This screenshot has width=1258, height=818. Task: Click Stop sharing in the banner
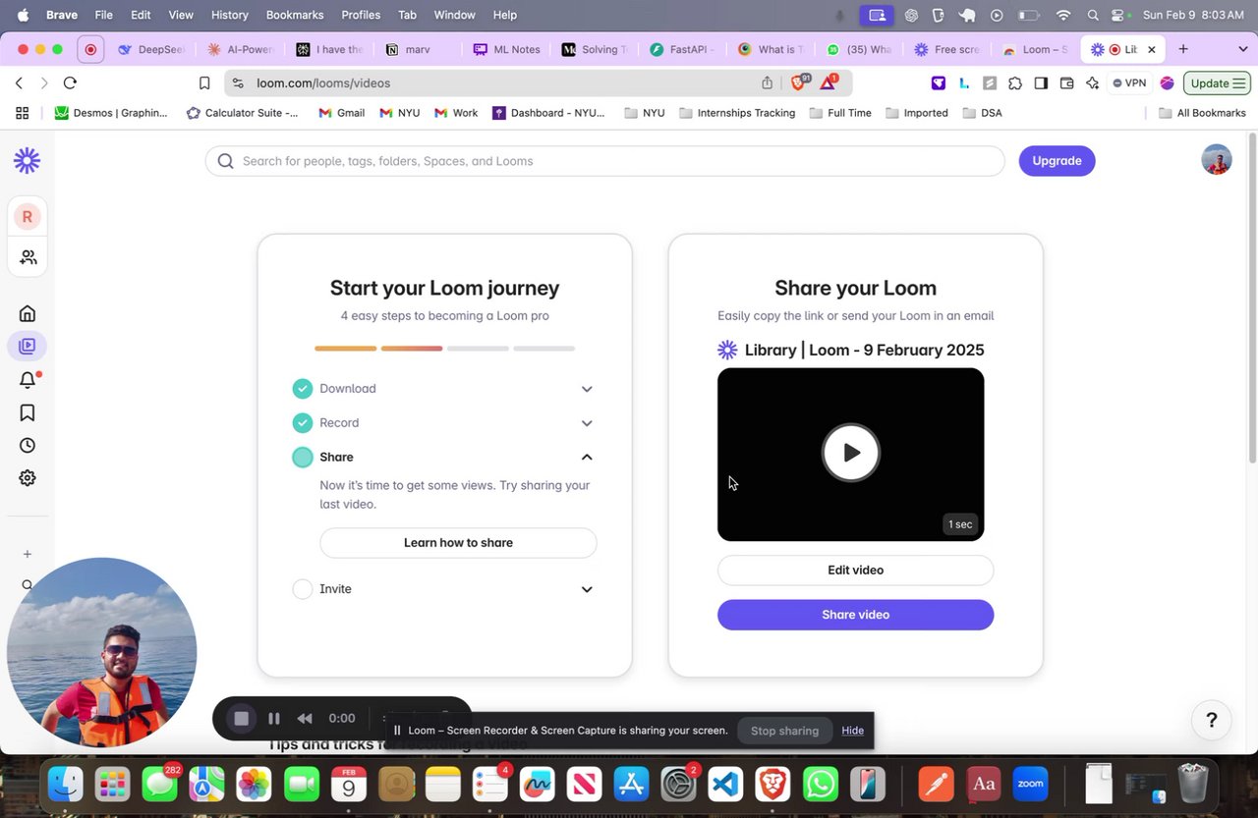[784, 731]
